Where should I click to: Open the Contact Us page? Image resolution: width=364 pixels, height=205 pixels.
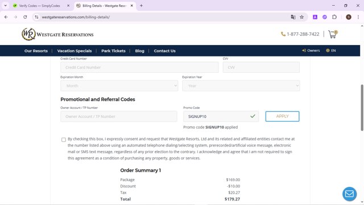pos(164,51)
